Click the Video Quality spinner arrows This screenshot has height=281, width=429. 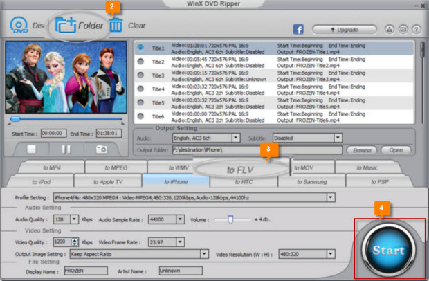click(75, 242)
